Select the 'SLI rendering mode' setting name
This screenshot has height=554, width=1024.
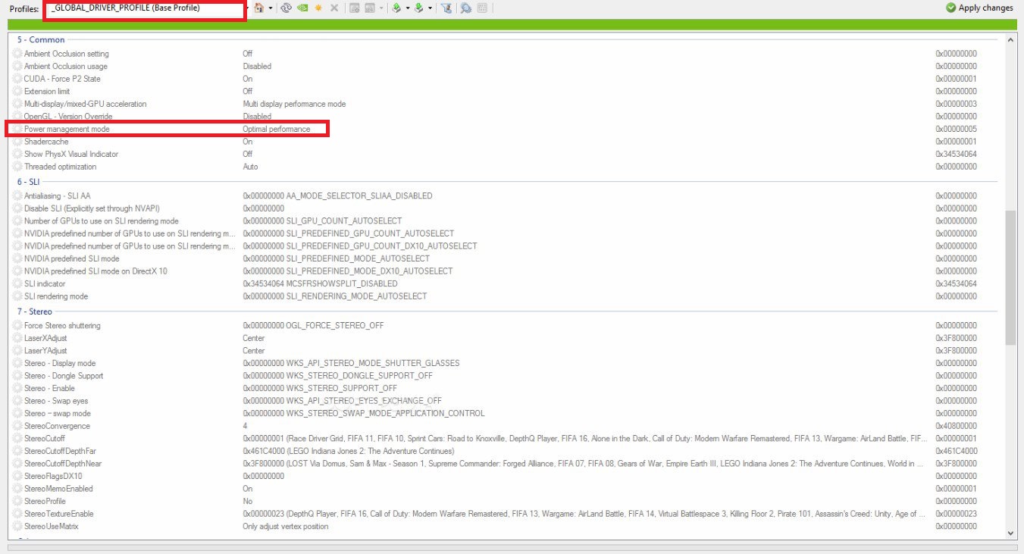pos(56,296)
